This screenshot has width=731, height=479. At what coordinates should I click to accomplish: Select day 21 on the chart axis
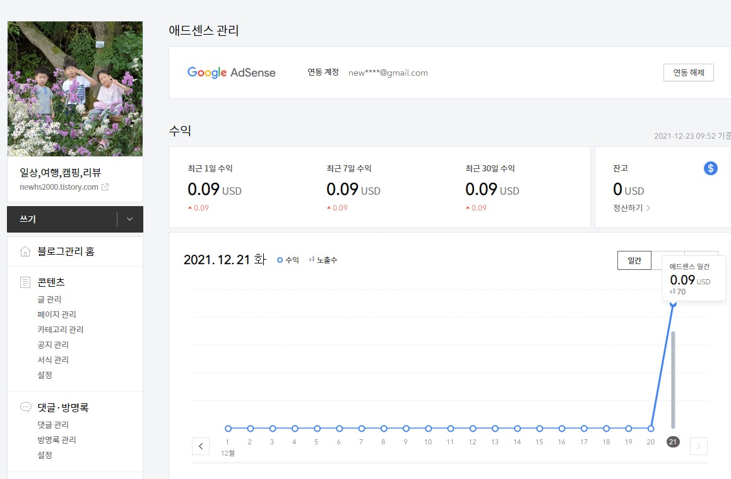pyautogui.click(x=673, y=442)
